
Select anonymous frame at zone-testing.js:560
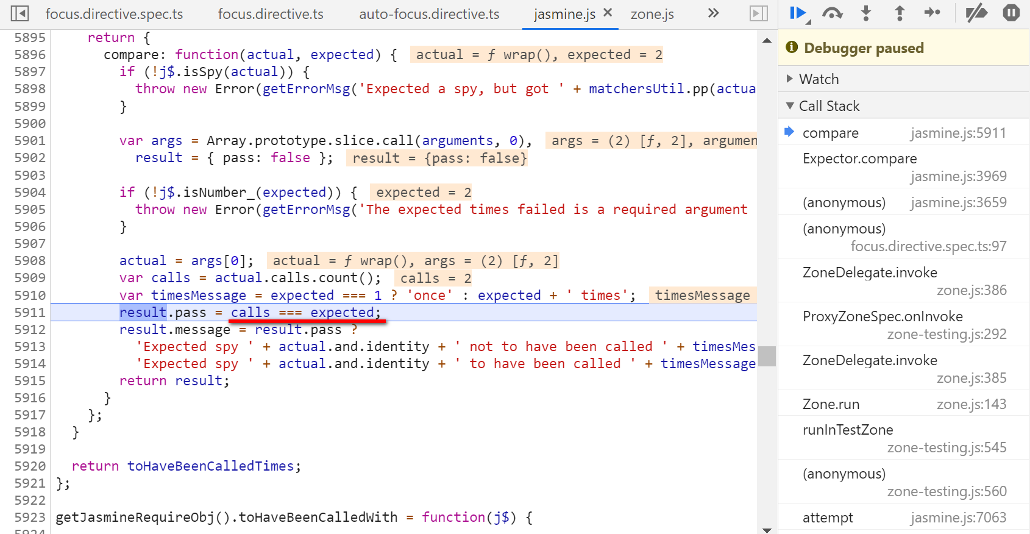(x=904, y=482)
